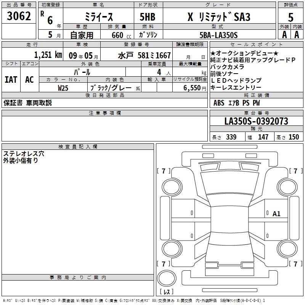Click the spare tire circle above レス
The height and width of the screenshot is (305, 305).
pos(167,278)
